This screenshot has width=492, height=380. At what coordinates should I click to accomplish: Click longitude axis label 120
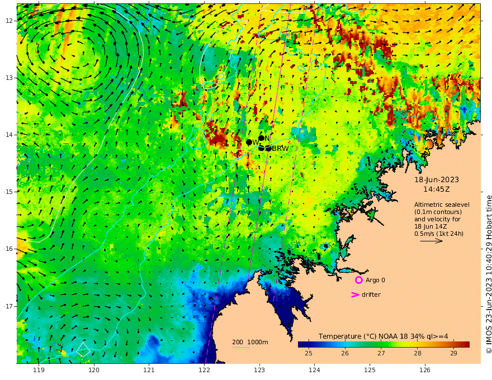(94, 370)
